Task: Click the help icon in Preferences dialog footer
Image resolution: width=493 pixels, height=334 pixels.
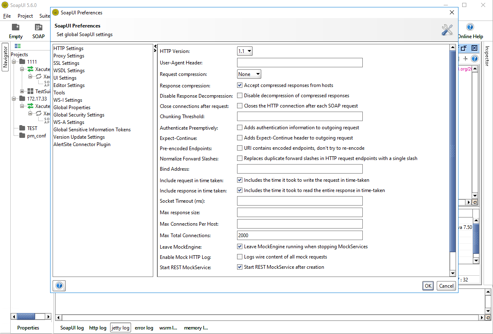Action: (x=59, y=286)
